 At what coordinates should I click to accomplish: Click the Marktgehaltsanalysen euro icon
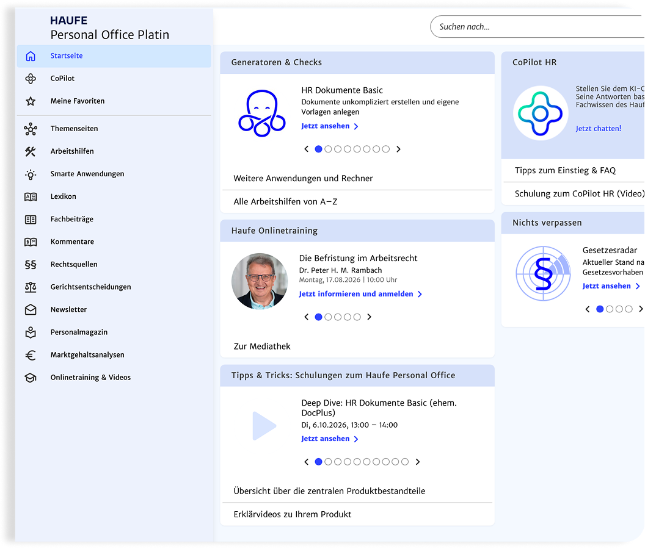[x=31, y=355]
